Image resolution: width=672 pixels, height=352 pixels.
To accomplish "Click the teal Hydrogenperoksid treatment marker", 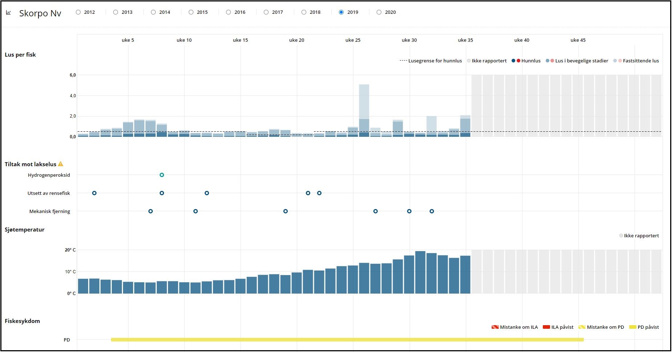I will [x=162, y=175].
